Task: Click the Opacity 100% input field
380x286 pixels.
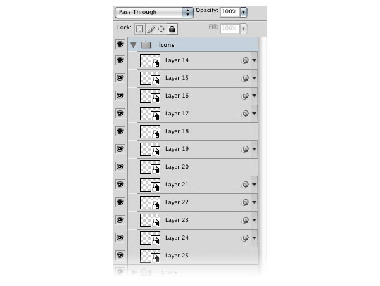Action: (229, 12)
